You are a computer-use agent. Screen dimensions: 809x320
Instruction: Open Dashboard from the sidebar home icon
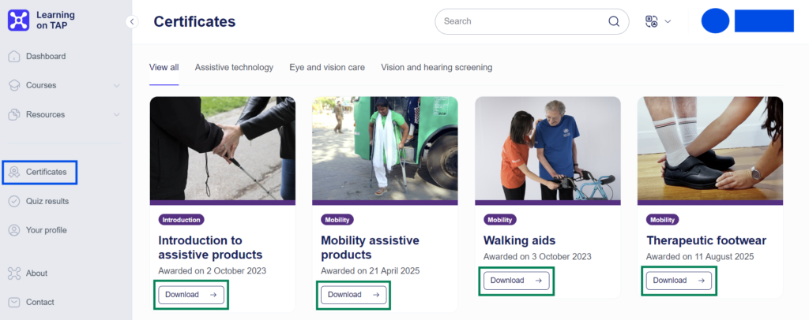pos(14,57)
